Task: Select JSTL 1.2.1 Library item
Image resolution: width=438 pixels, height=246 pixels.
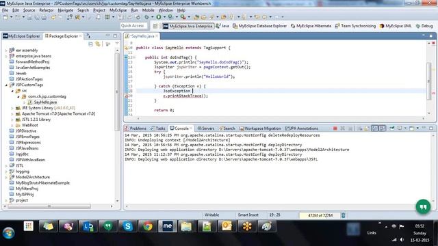Action: click(x=36, y=120)
